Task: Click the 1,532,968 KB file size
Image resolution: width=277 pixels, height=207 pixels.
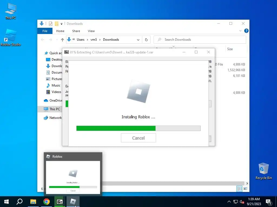Action: (x=236, y=70)
